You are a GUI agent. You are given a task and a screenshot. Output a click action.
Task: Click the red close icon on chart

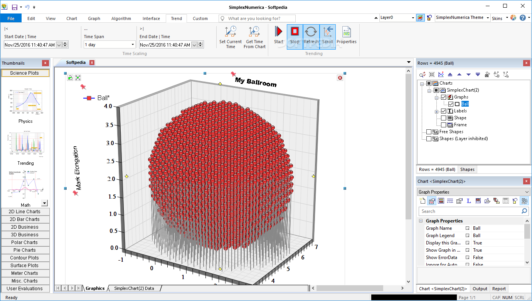pos(340,78)
